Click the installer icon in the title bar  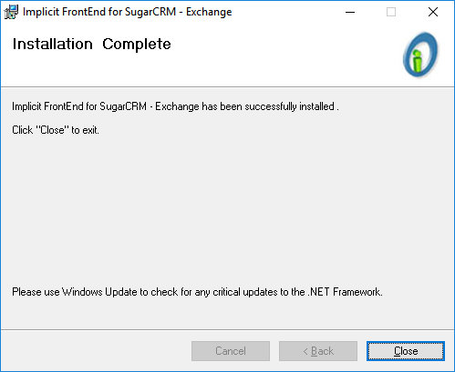coord(11,12)
